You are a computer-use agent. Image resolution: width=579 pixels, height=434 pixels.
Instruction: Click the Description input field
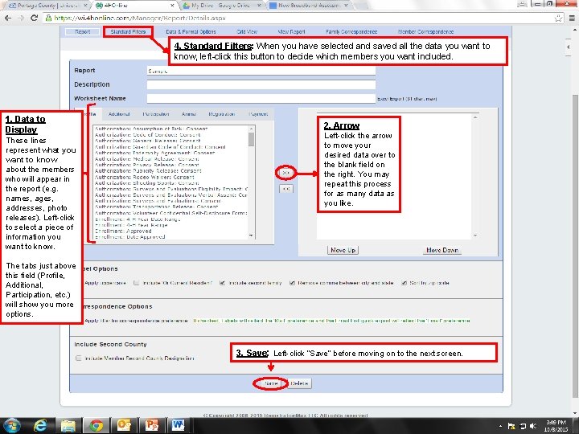261,84
